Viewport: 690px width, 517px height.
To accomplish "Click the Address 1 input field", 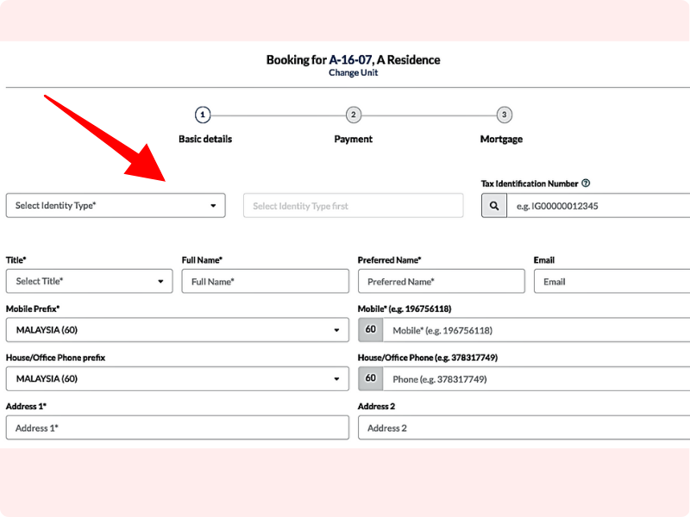I will [177, 427].
